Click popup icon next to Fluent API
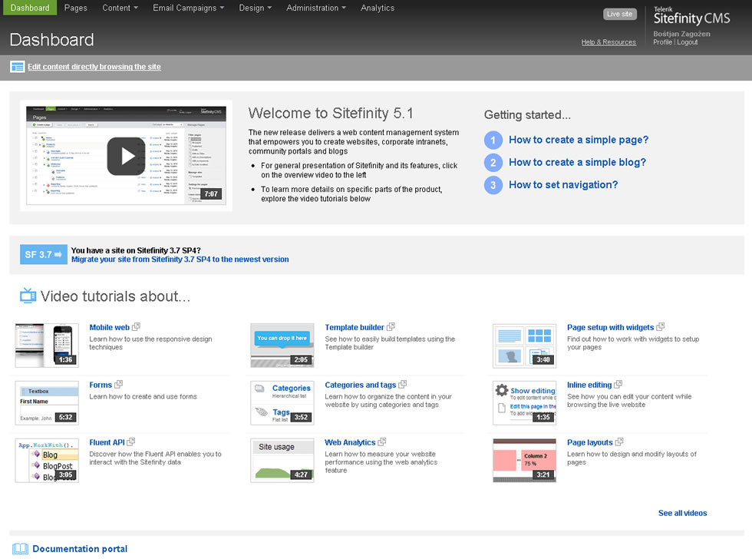 [131, 442]
